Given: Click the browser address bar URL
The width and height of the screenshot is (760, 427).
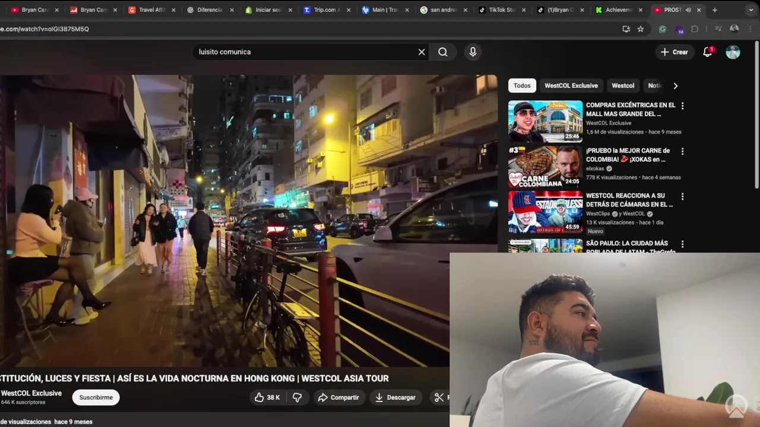Looking at the screenshot, I should point(45,29).
